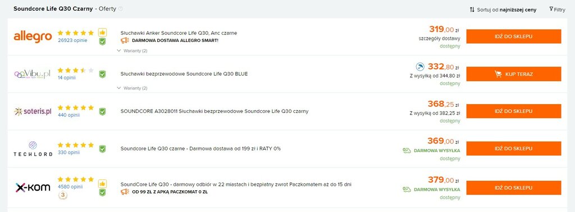Screen dimensions: 575x212
Task: Click the help icon beside Oferty heading
Action: [121, 9]
